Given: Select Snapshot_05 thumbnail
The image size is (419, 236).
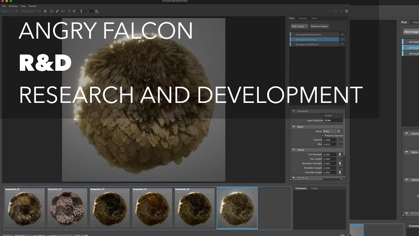Looking at the screenshot, I should coord(195,208).
